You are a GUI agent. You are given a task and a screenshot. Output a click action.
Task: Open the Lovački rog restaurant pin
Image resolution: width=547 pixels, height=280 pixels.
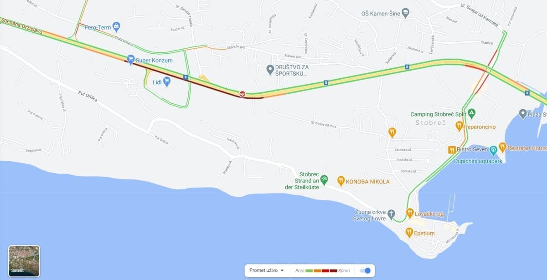point(409,213)
